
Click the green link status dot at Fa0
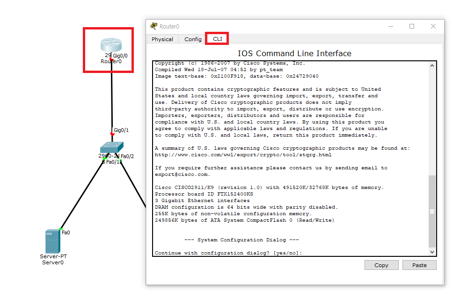point(61,229)
